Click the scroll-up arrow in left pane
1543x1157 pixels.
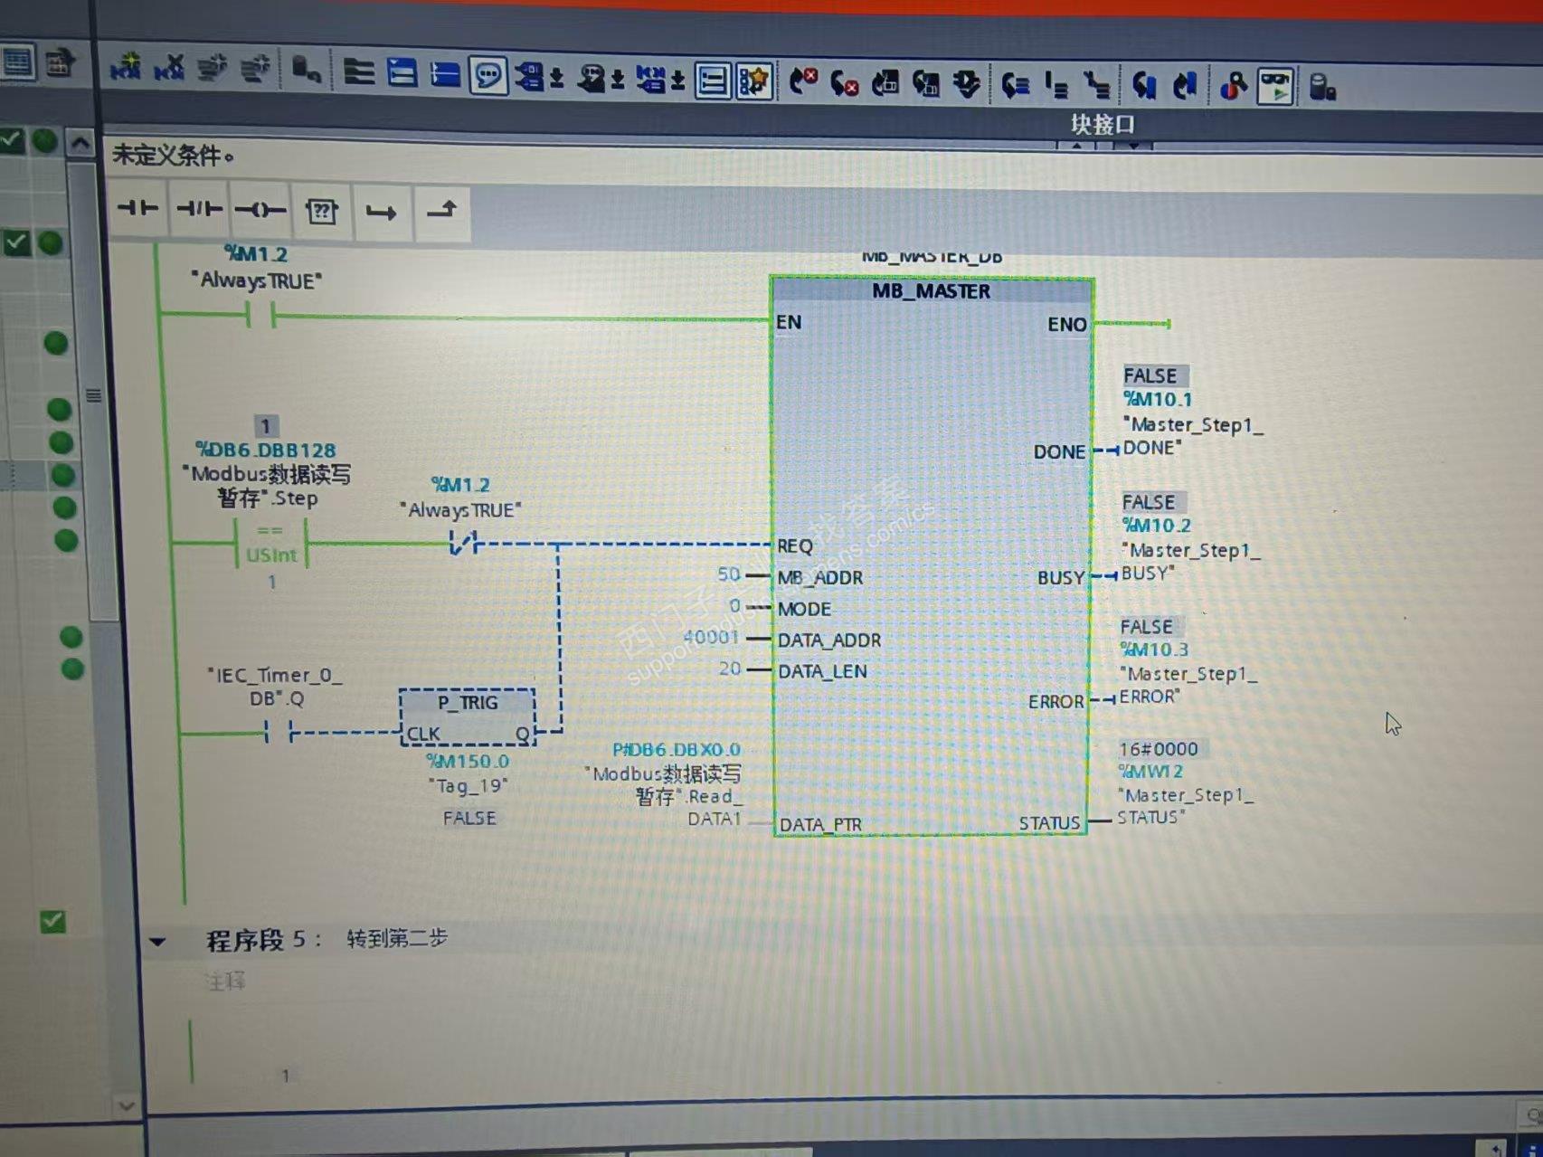[80, 143]
